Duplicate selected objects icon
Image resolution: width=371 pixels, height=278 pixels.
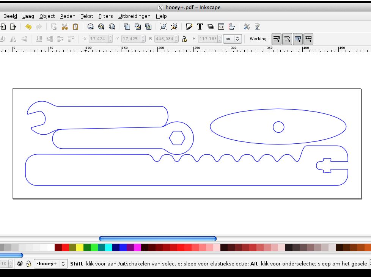[127, 27]
